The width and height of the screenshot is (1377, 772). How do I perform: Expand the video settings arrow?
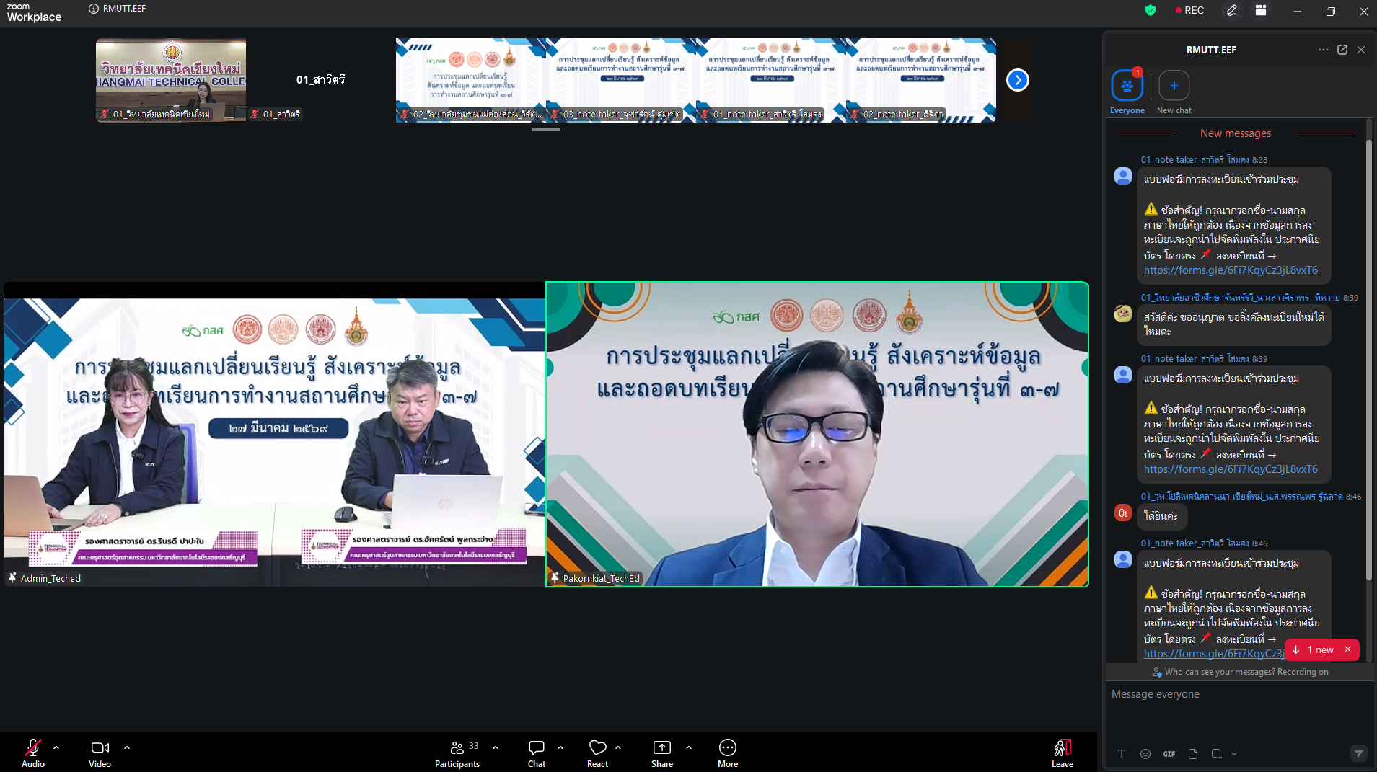[127, 747]
